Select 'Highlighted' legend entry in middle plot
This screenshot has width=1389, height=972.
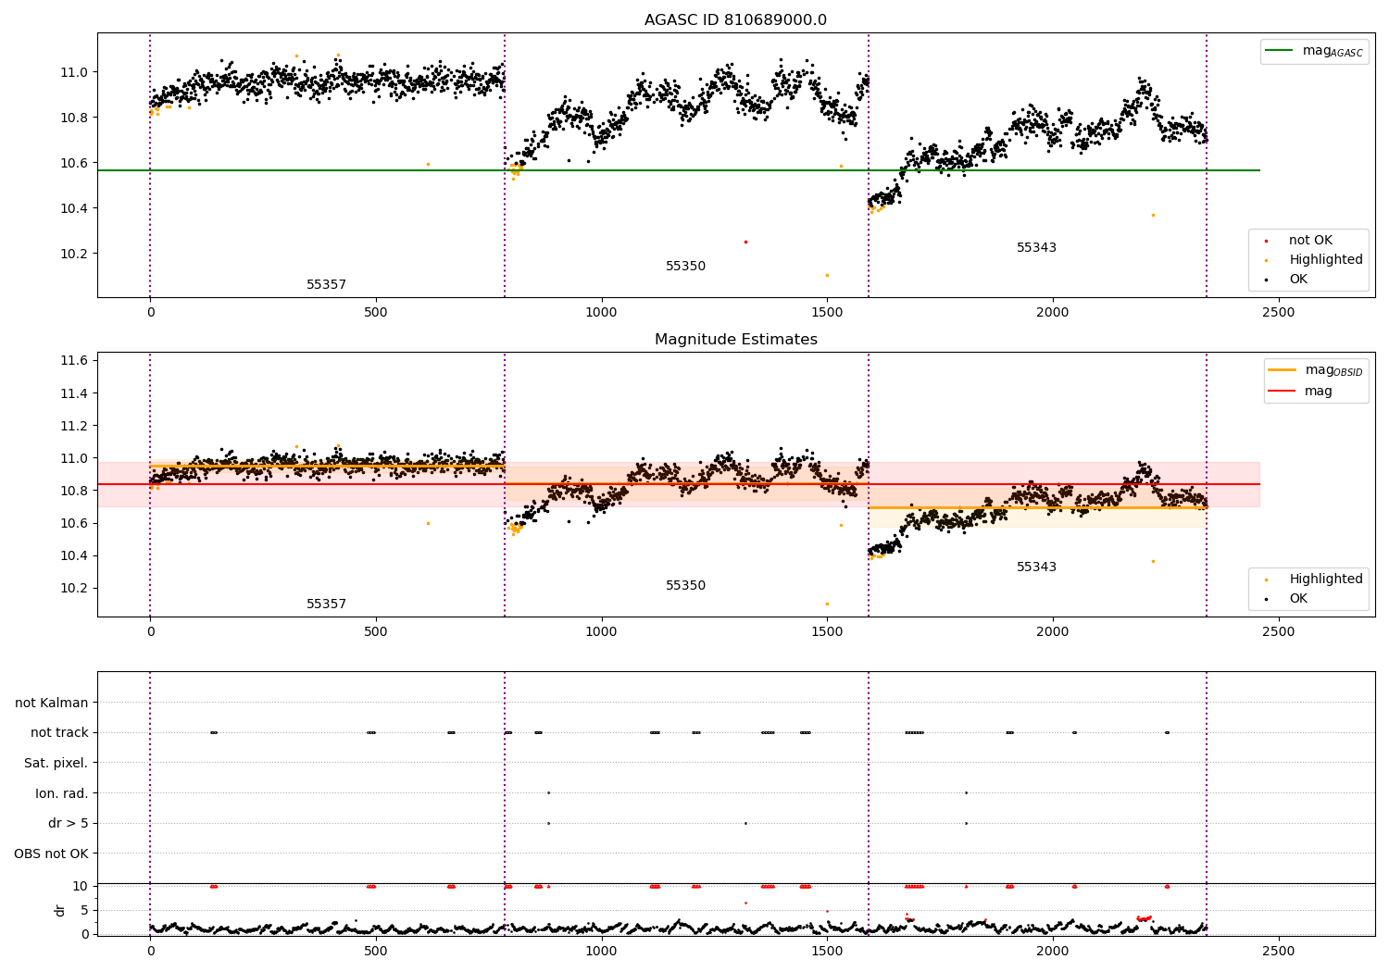click(x=1326, y=579)
